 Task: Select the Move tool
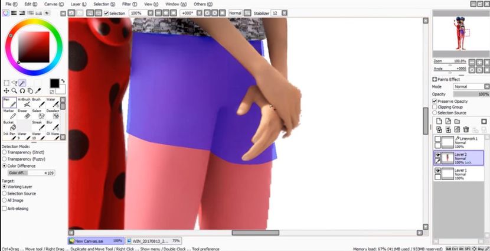(x=6, y=91)
